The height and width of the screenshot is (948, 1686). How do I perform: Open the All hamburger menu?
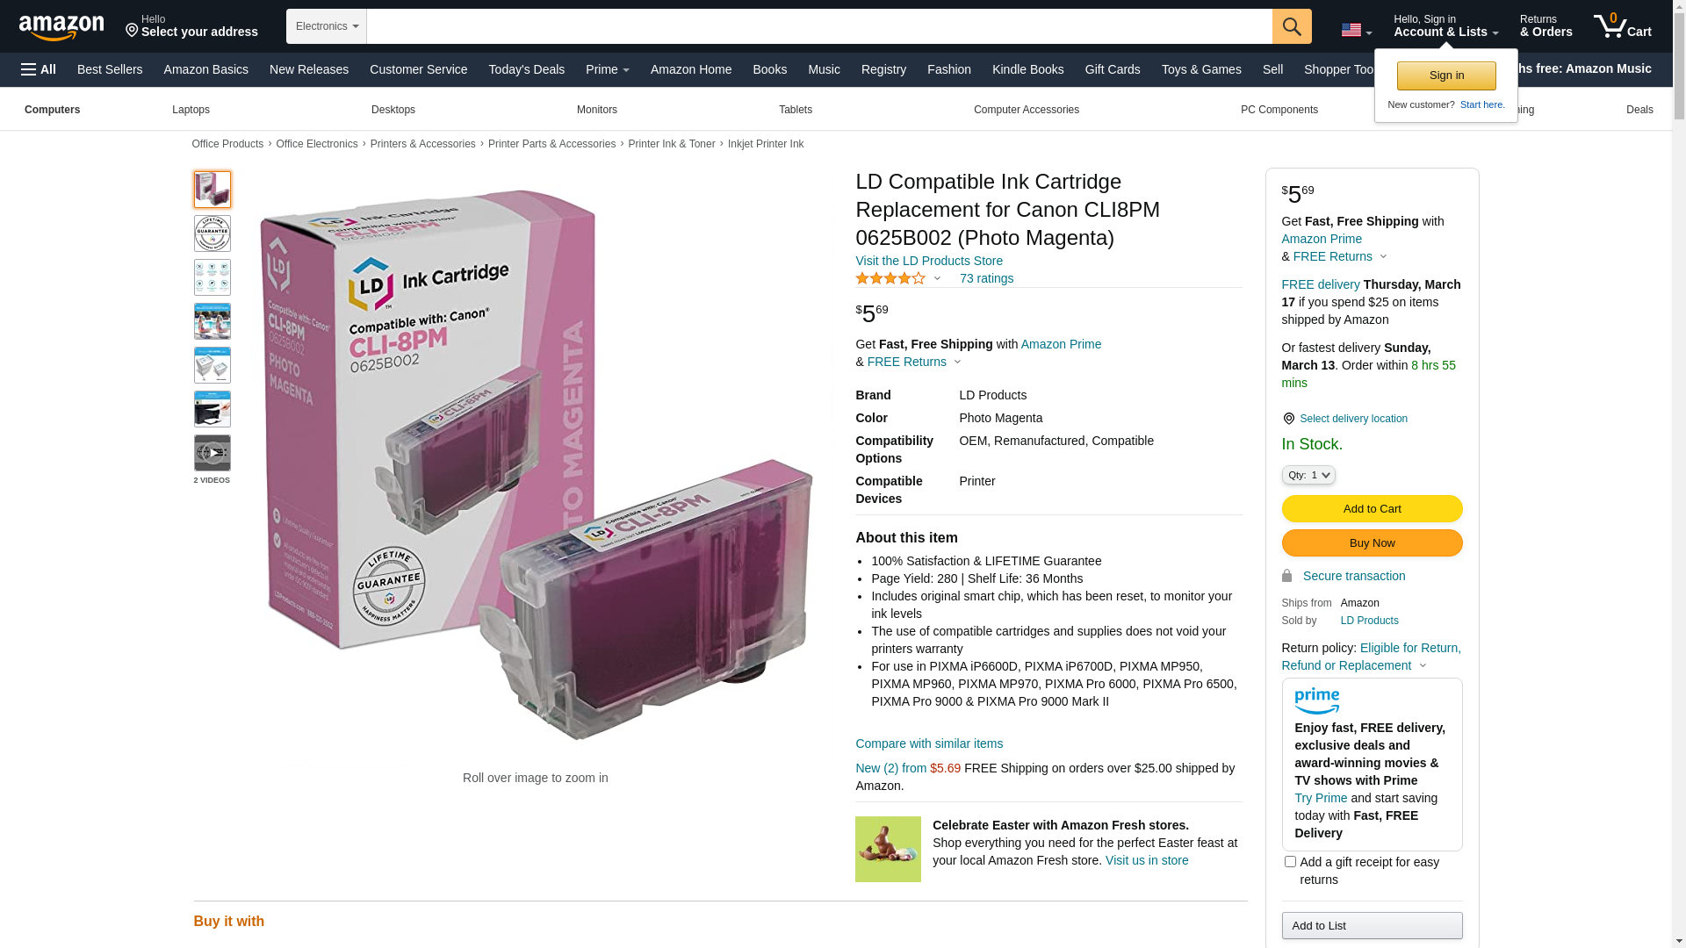point(39,69)
